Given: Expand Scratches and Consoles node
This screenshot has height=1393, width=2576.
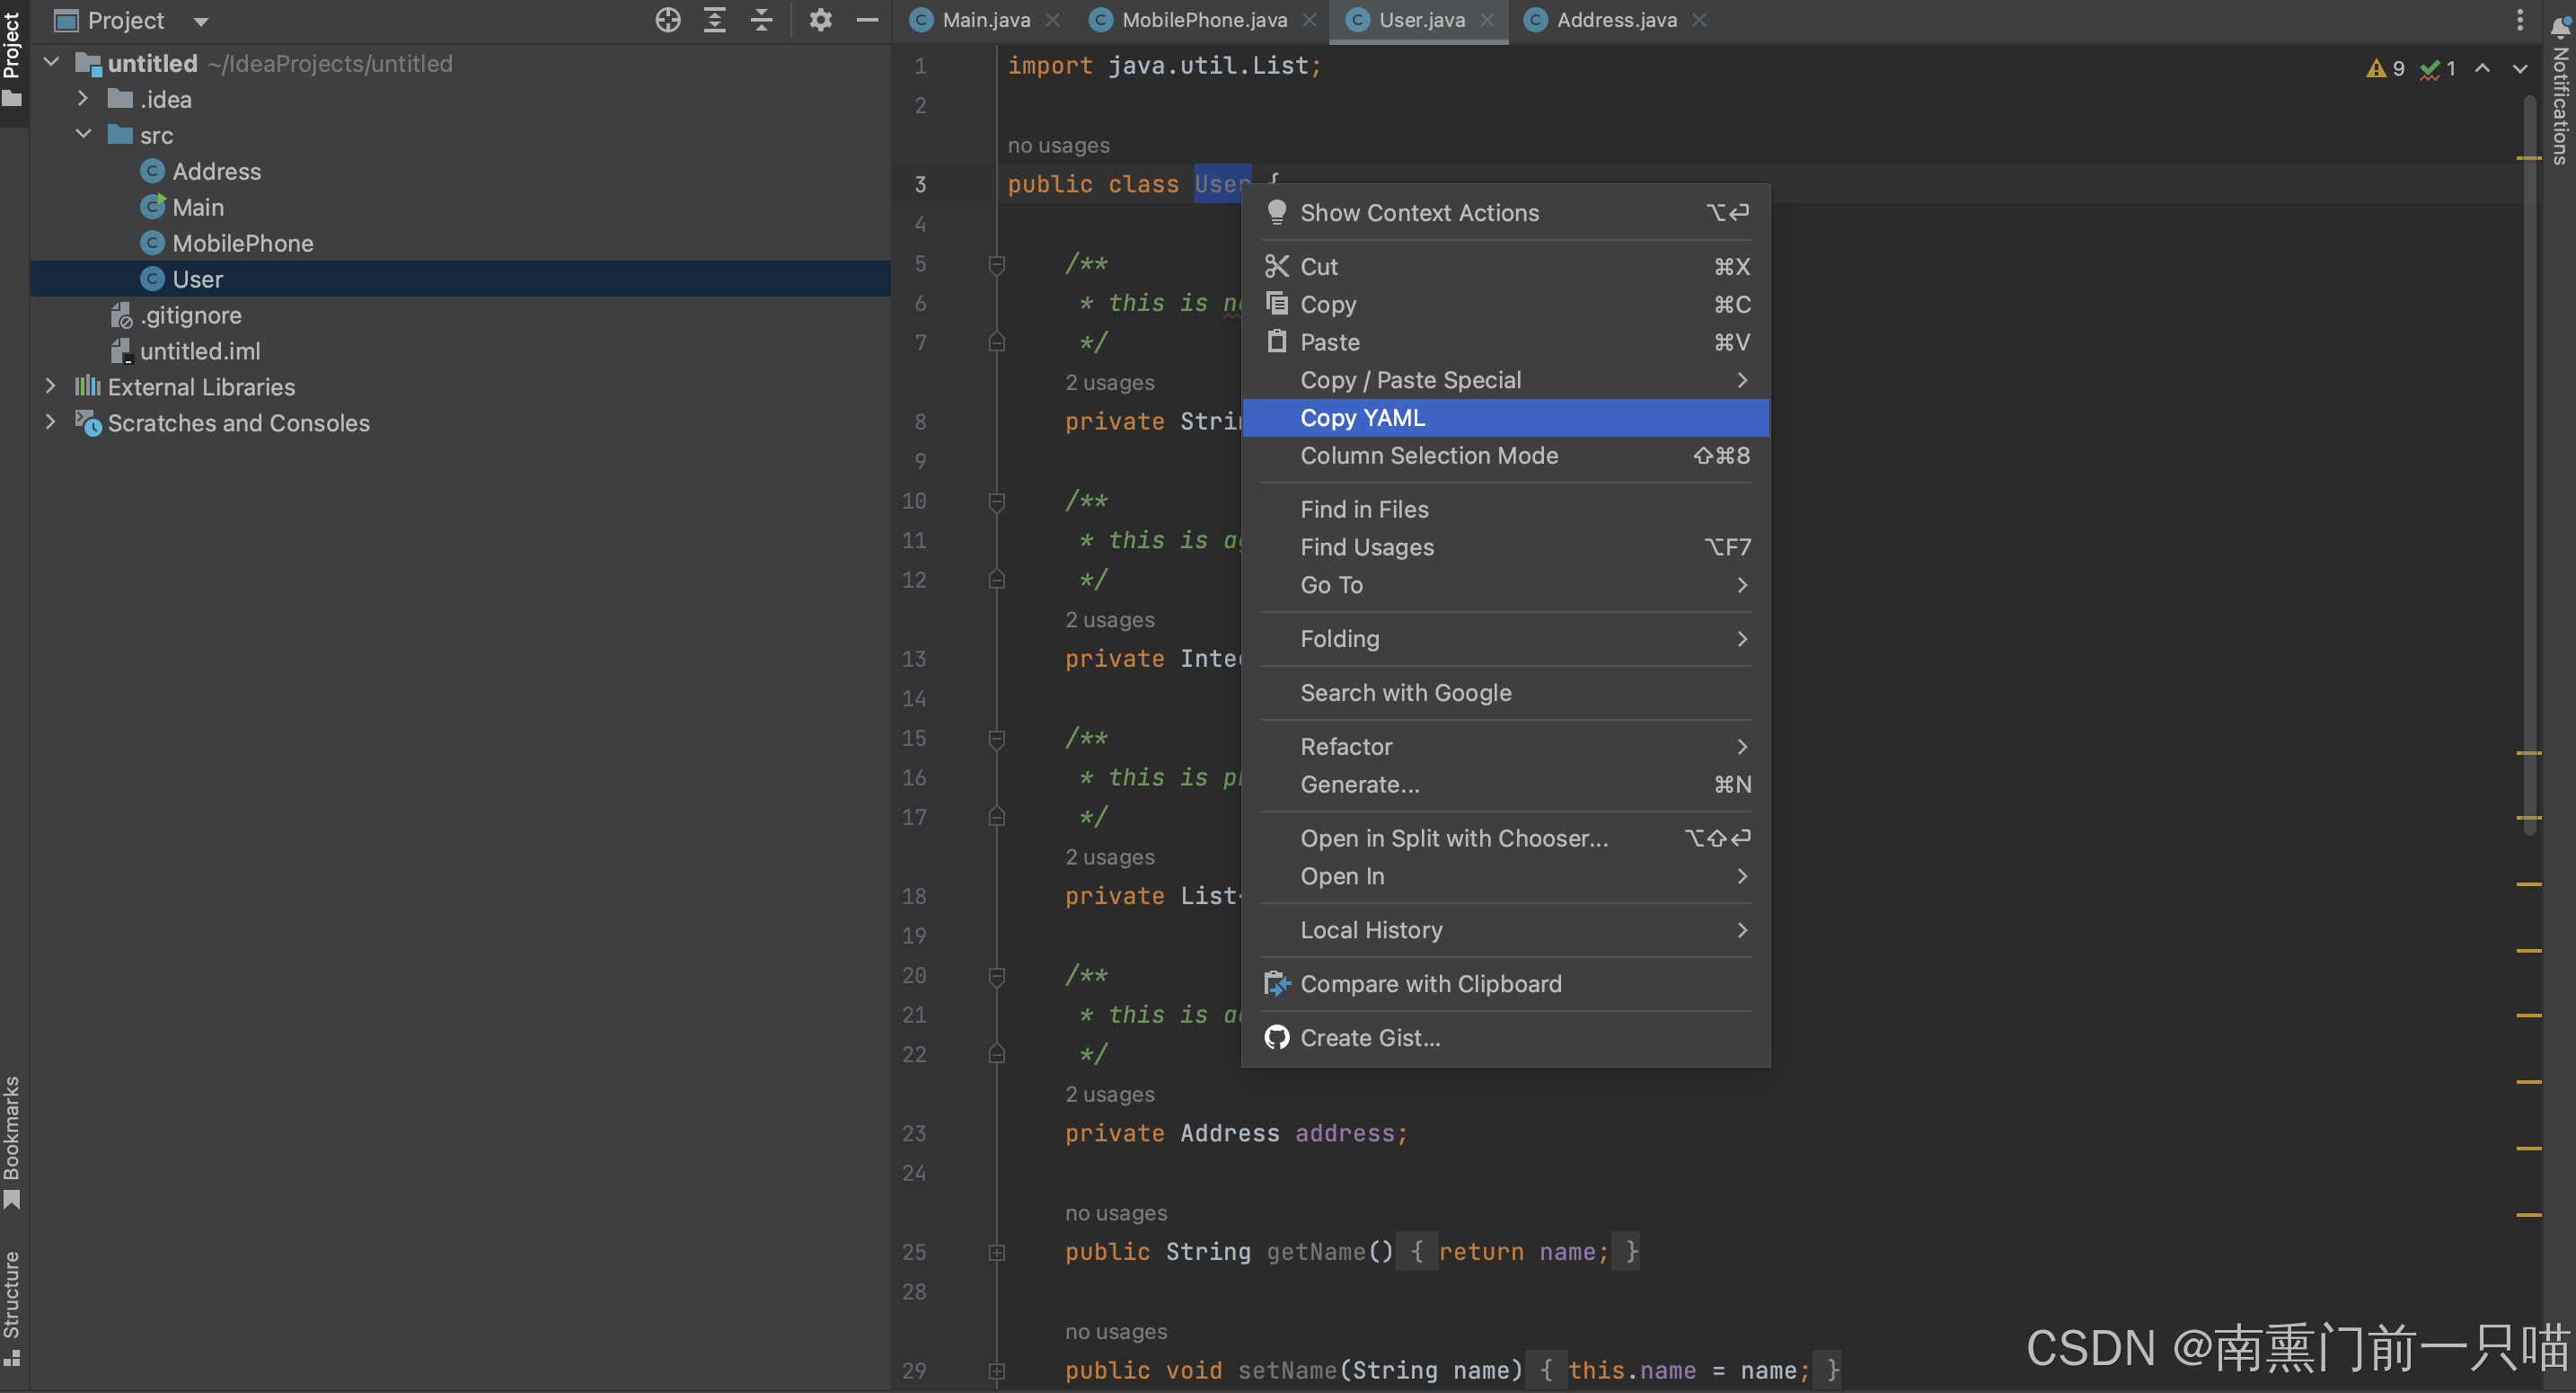Looking at the screenshot, I should coord(51,422).
